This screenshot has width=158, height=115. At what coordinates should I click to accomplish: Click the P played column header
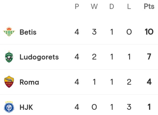[77, 7]
